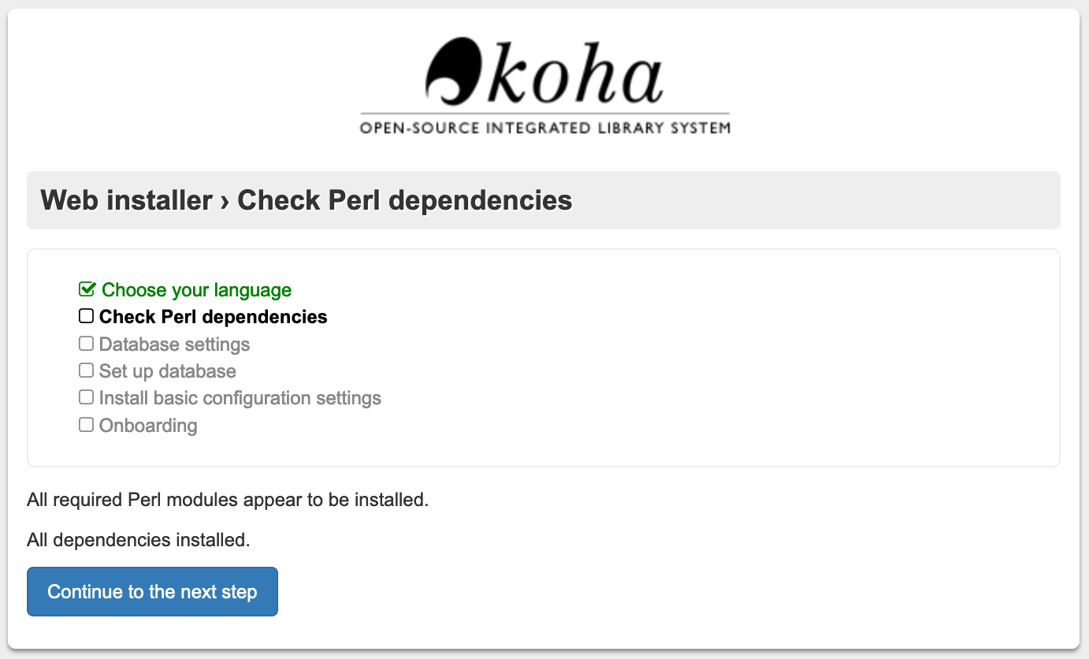Image resolution: width=1089 pixels, height=659 pixels.
Task: Click the green checkmark icon beside Choose your language
Action: (x=87, y=289)
